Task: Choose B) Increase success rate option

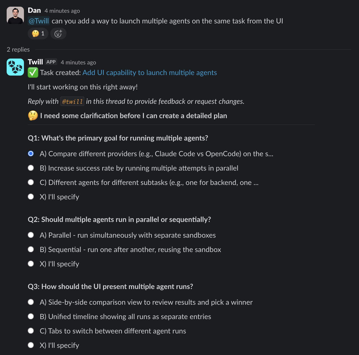Action: tap(31, 168)
